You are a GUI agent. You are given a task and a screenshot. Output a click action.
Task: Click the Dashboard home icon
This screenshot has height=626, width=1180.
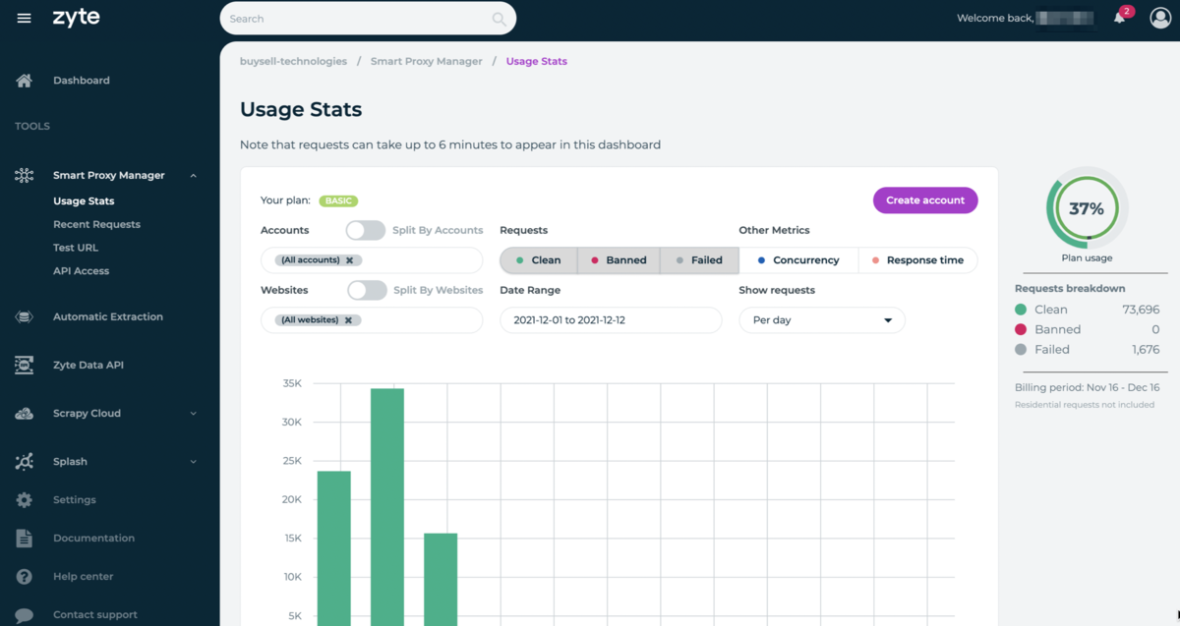coord(25,81)
